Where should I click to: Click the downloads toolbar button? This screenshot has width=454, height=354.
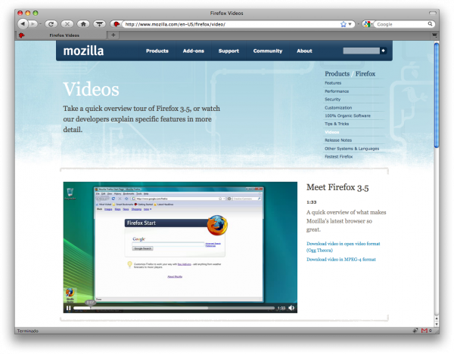(x=100, y=24)
